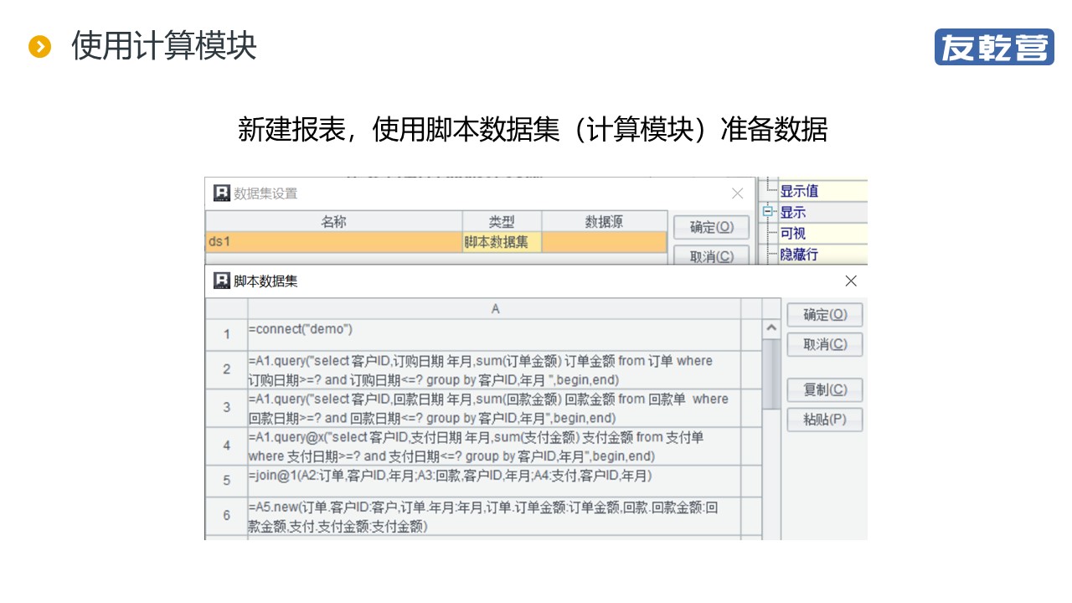The height and width of the screenshot is (603, 1072).
Task: Click row header 5 in the script grid
Action: (226, 481)
